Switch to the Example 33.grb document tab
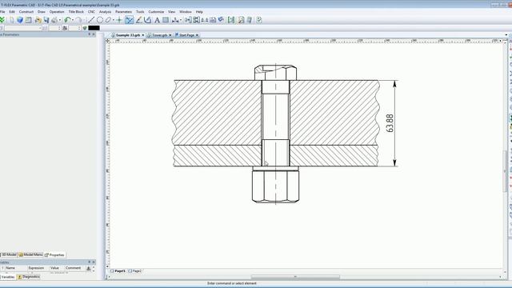Screen dimensions: 512x288 click(x=128, y=35)
